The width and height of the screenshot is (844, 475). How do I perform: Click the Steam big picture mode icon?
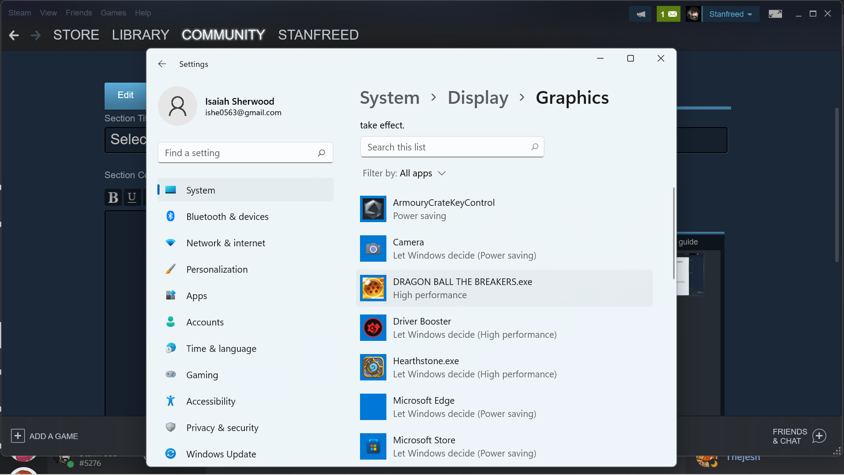click(775, 14)
